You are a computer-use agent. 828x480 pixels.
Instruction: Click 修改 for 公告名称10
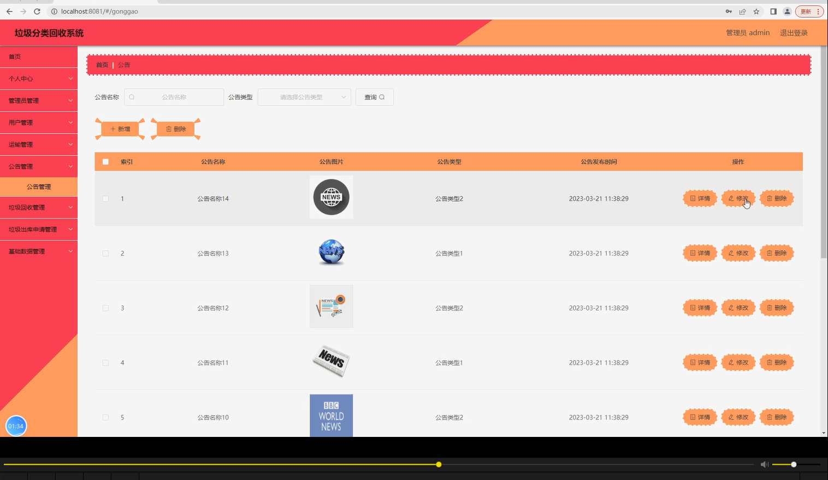[x=738, y=417]
